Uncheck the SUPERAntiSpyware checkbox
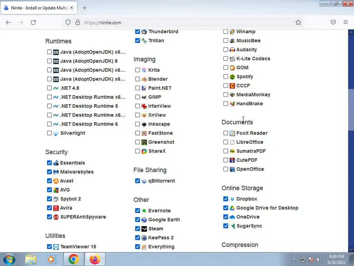 click(49, 217)
